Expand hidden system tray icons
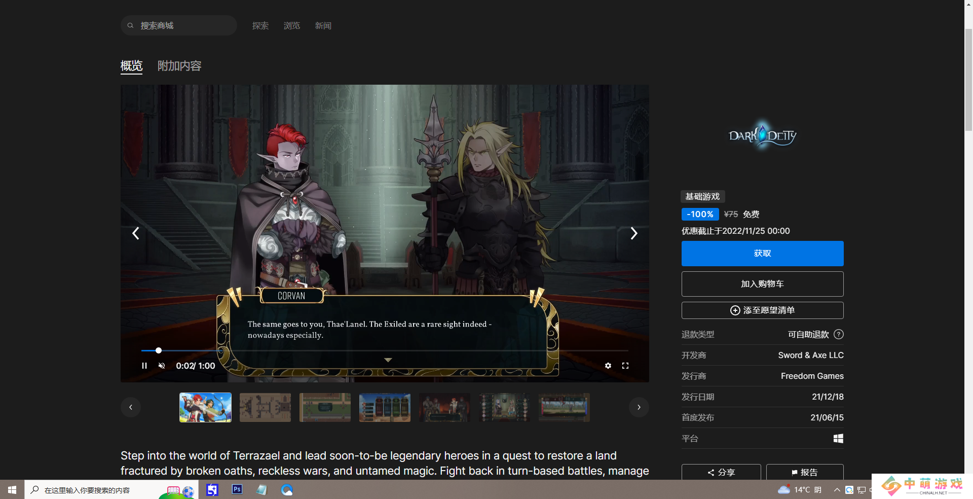The image size is (973, 499). point(837,490)
